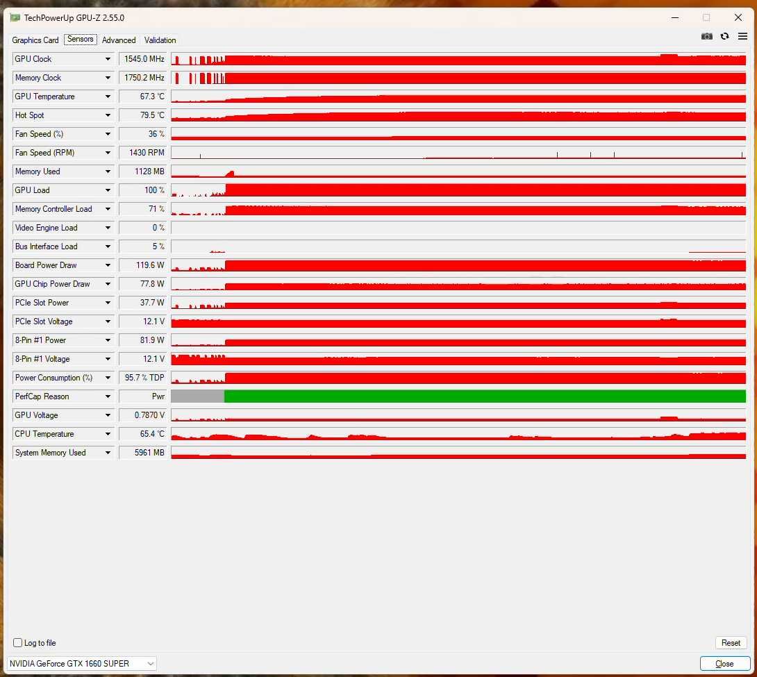Open the NVIDIA GeForce GTX 1660 SUPER selector
757x677 pixels.
[x=81, y=664]
